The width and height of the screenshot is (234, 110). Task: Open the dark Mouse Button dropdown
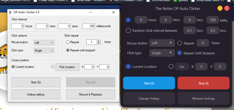pyautogui.click(x=162, y=43)
